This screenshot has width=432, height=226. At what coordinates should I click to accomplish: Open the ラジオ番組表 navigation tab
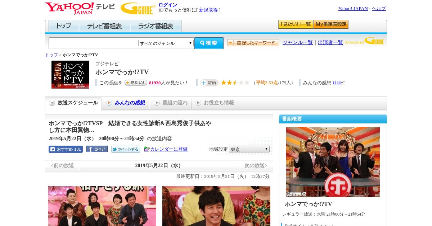[x=156, y=26]
